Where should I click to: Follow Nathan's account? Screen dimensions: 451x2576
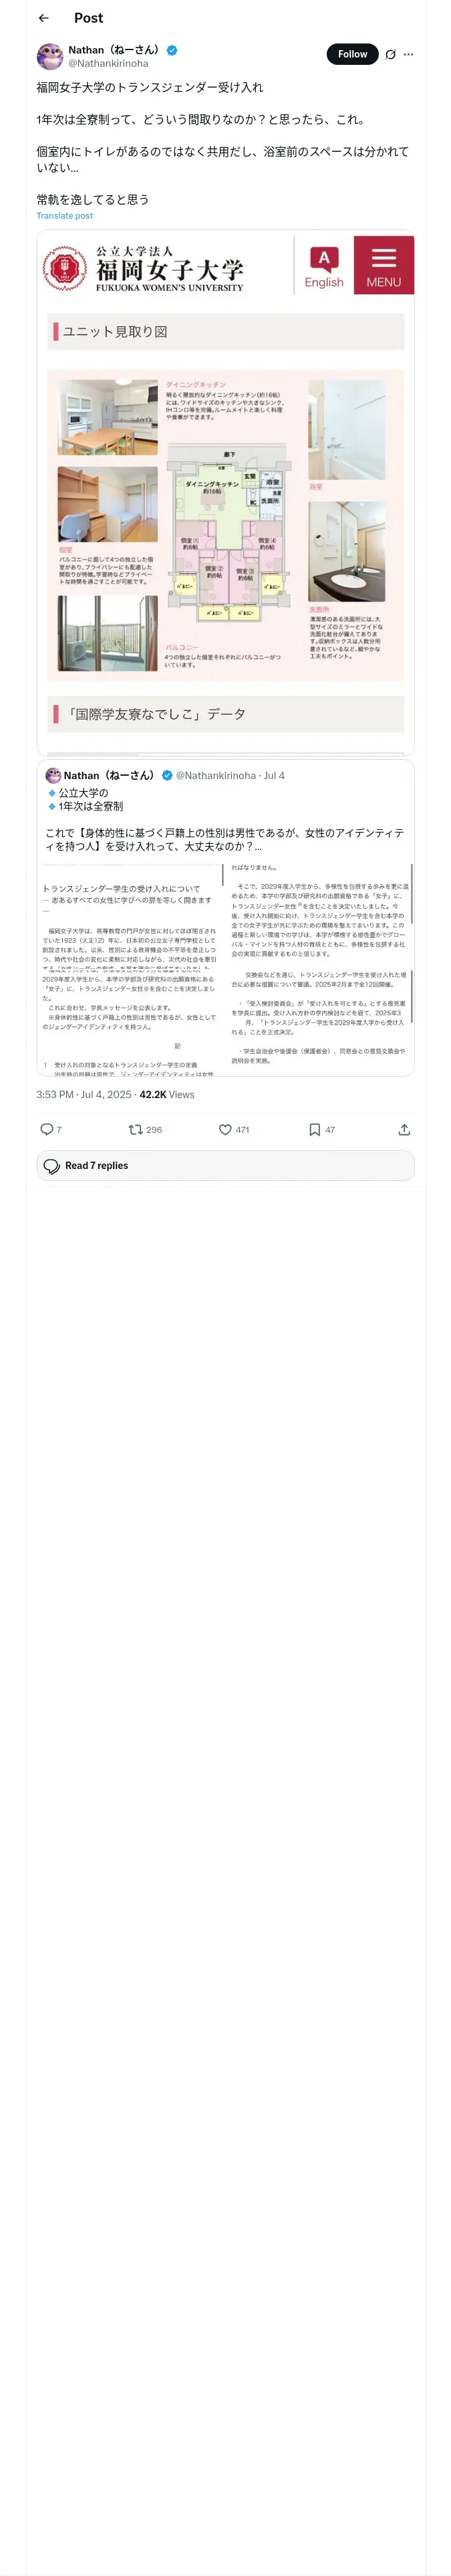click(x=352, y=54)
